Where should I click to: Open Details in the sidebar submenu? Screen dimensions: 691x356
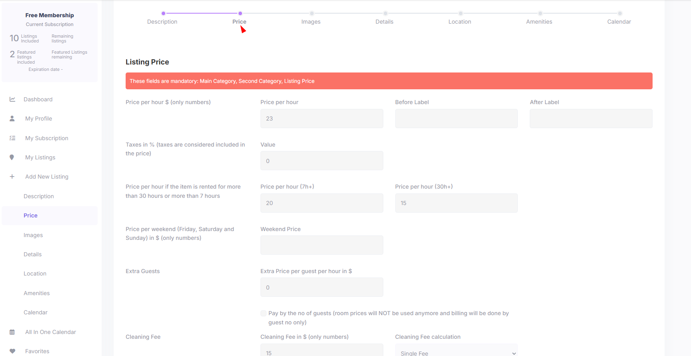32,254
